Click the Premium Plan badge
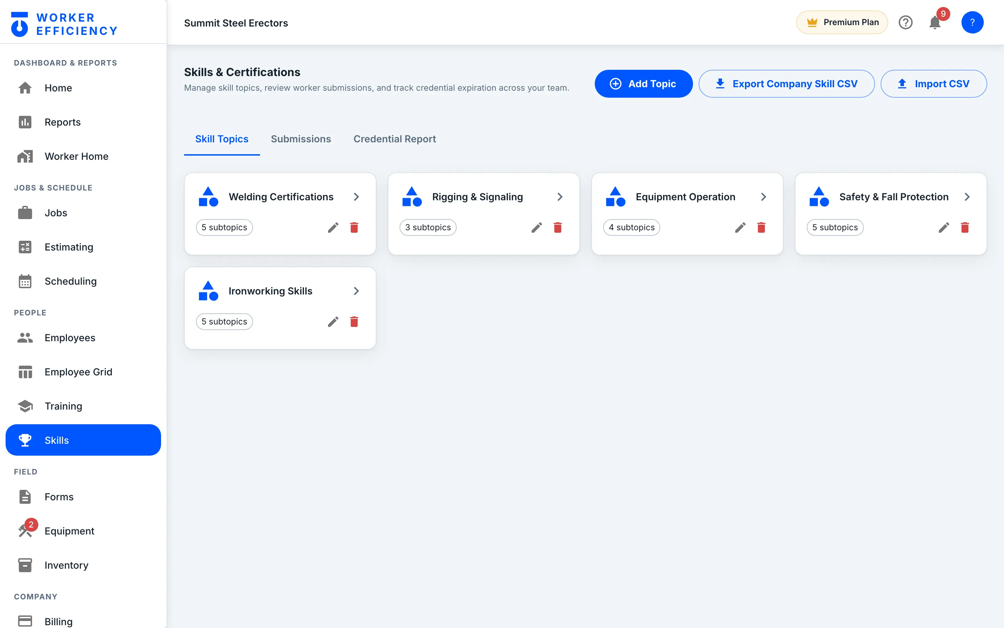1004x628 pixels. (842, 22)
